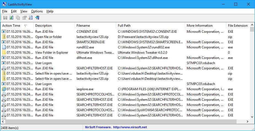
Task: Click the vertical scrollbar down arrow
Action: pos(252,117)
